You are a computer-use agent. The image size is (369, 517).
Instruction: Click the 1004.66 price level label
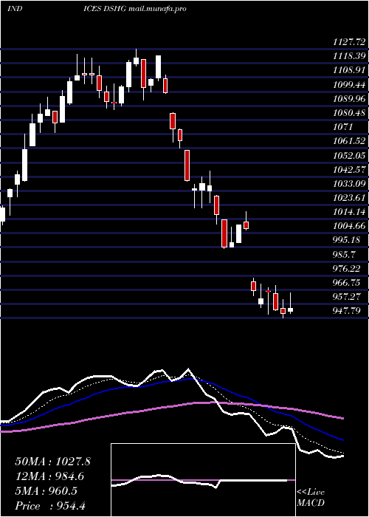(349, 226)
